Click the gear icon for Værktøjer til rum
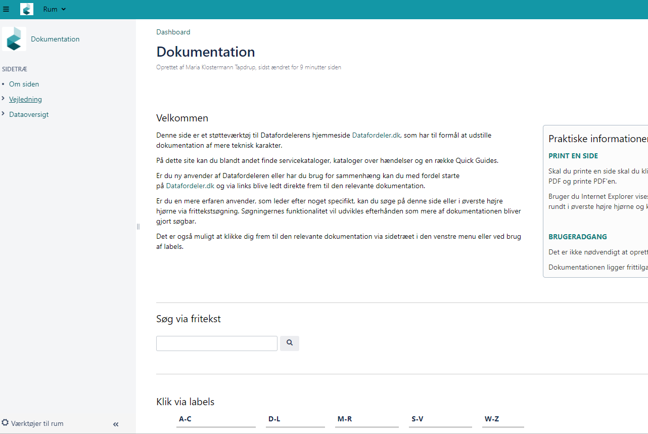648x434 pixels. tap(5, 423)
